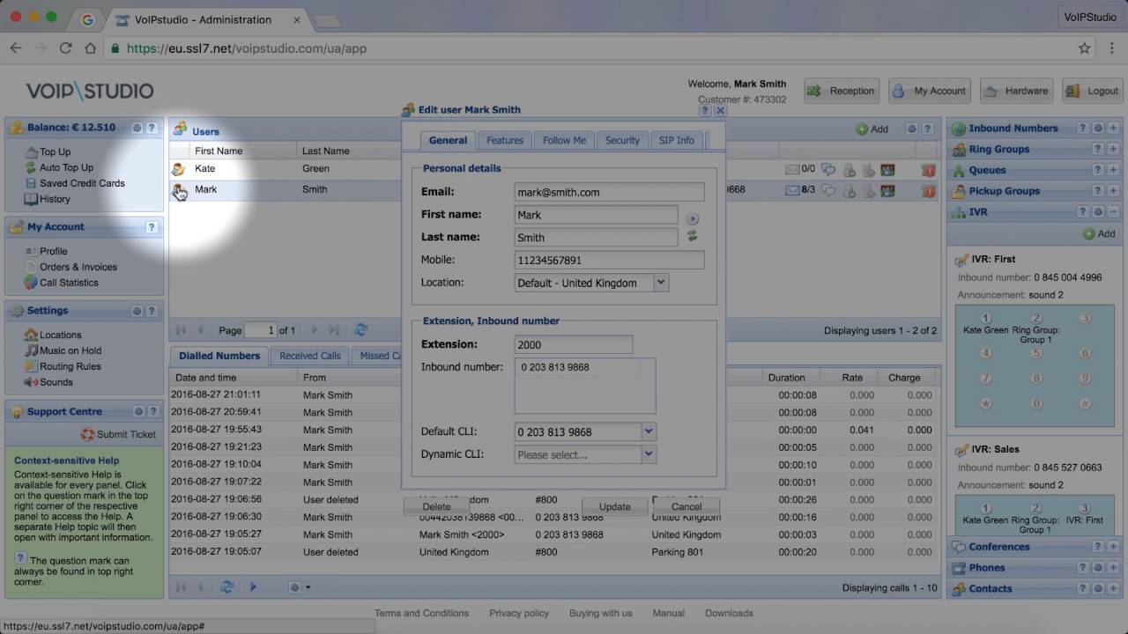
Task: Open Routing Rules settings
Action: point(70,366)
